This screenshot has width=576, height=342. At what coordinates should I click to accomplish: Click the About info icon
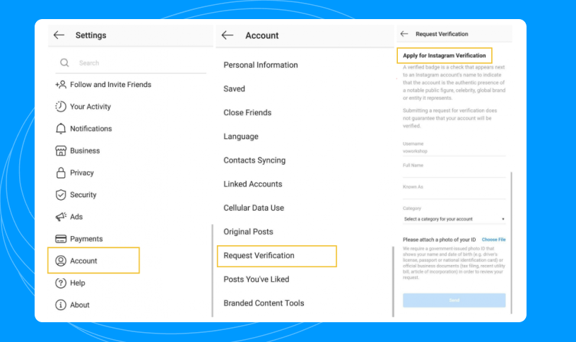pyautogui.click(x=61, y=305)
